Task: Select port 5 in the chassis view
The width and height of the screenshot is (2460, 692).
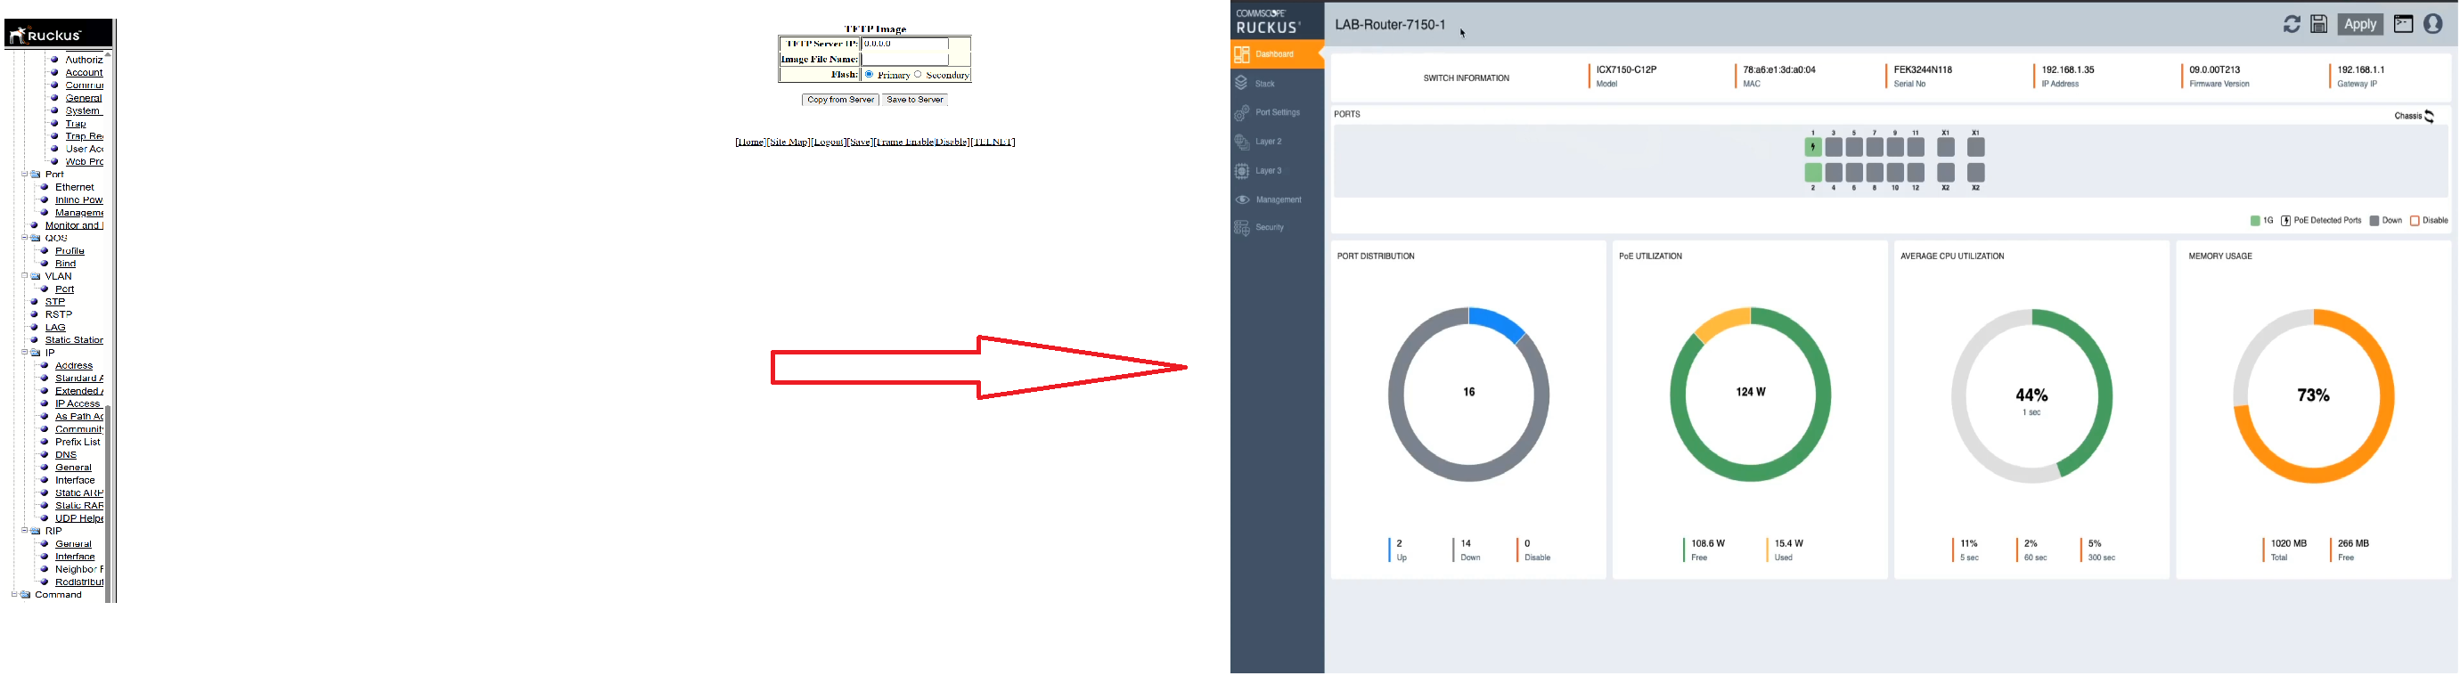Action: click(x=1854, y=147)
